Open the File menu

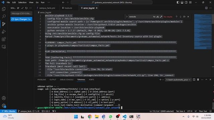coord(8,2)
